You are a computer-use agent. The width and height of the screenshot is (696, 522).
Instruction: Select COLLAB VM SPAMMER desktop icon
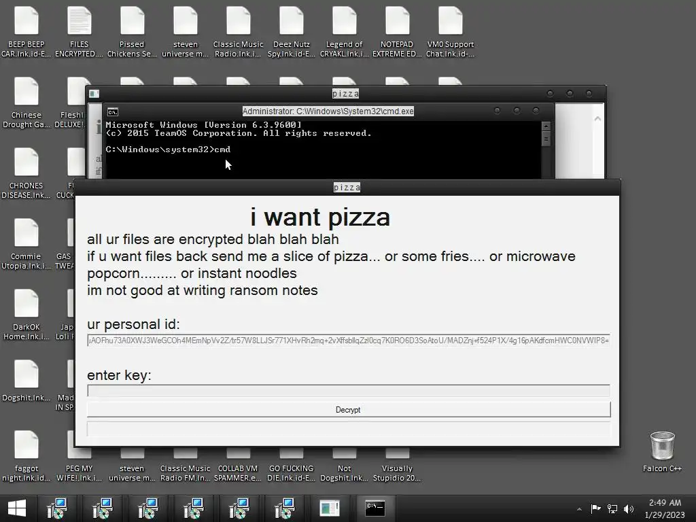(x=238, y=464)
